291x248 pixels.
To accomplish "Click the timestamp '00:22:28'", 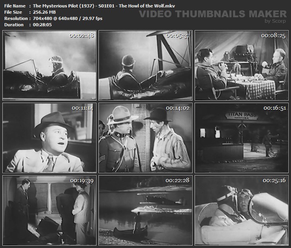I will (x=177, y=180).
